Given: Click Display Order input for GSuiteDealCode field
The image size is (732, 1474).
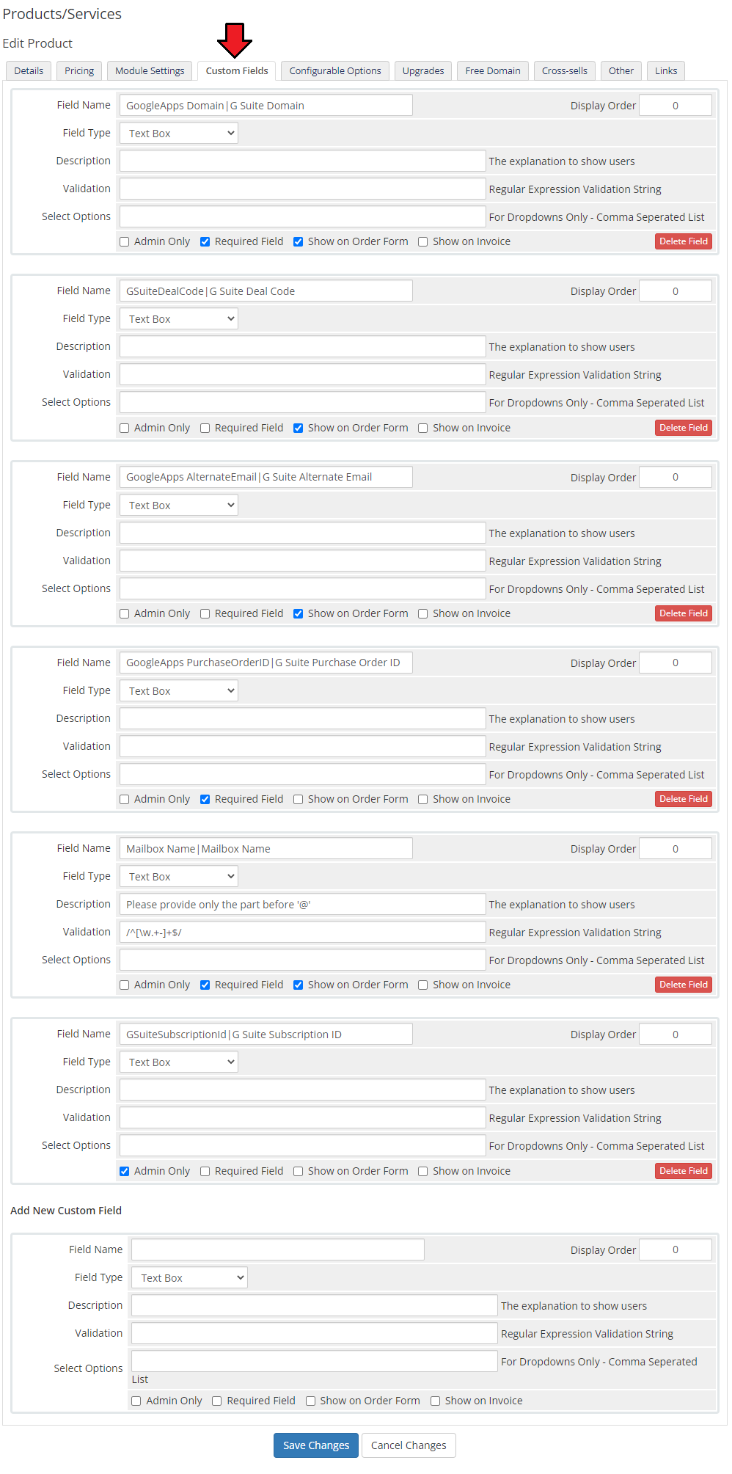Looking at the screenshot, I should [676, 291].
